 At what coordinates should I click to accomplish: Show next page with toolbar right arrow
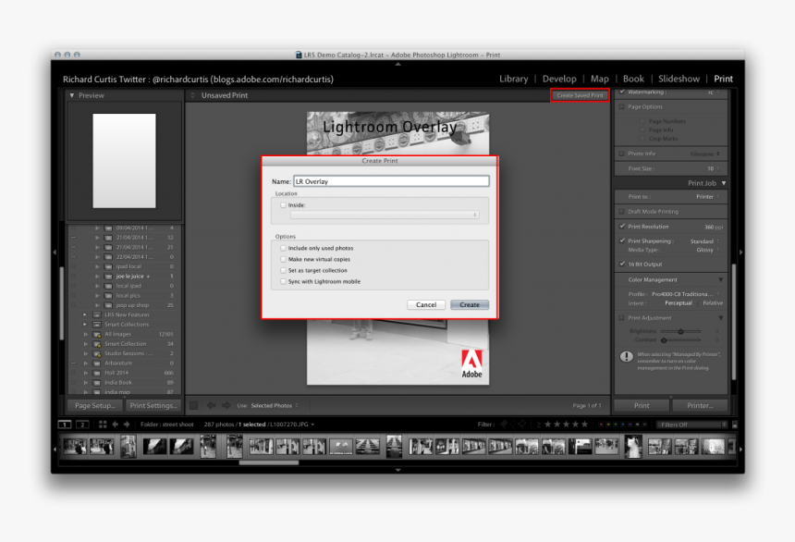click(226, 405)
